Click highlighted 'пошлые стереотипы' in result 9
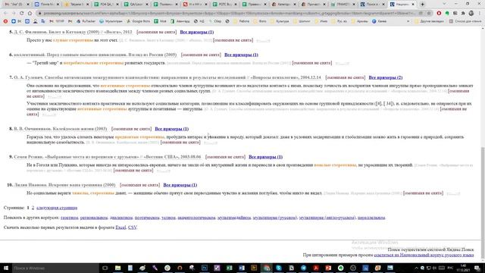 click(x=335, y=165)
